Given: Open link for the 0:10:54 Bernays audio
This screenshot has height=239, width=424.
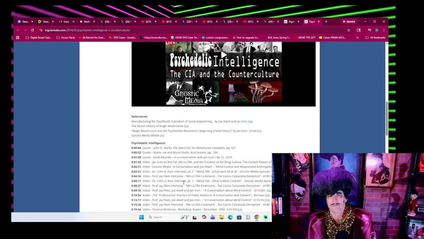Looking at the screenshot, I should (x=267, y=195).
